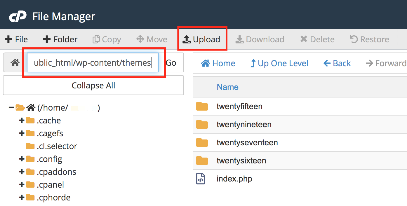Select .cpaddons folder in tree
407x206 pixels.
[x=56, y=172]
